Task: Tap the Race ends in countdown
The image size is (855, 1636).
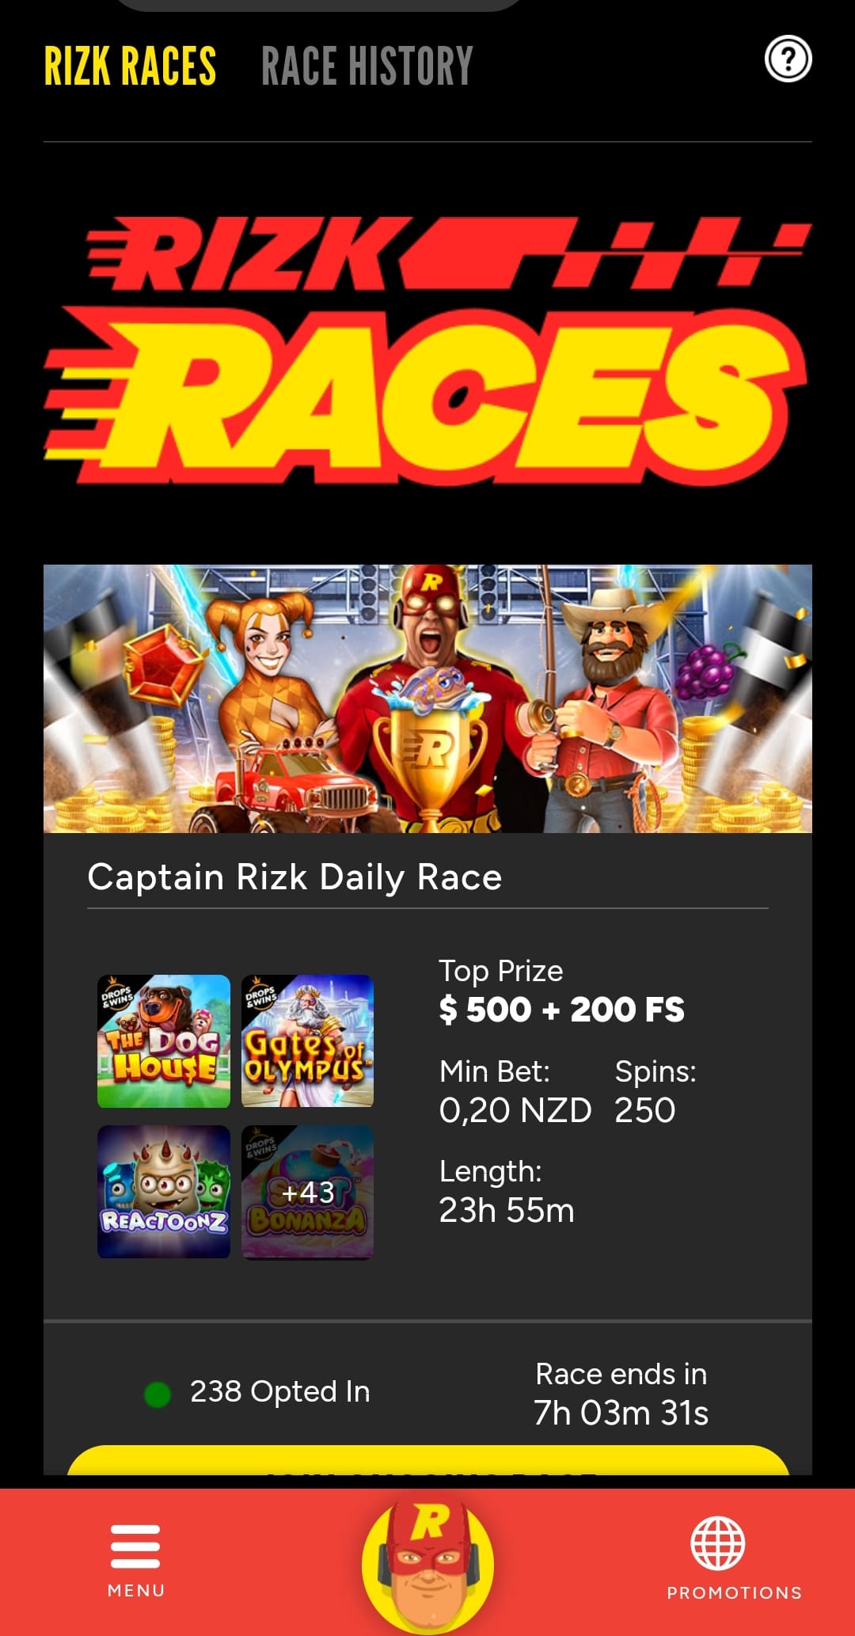Action: 621,1394
